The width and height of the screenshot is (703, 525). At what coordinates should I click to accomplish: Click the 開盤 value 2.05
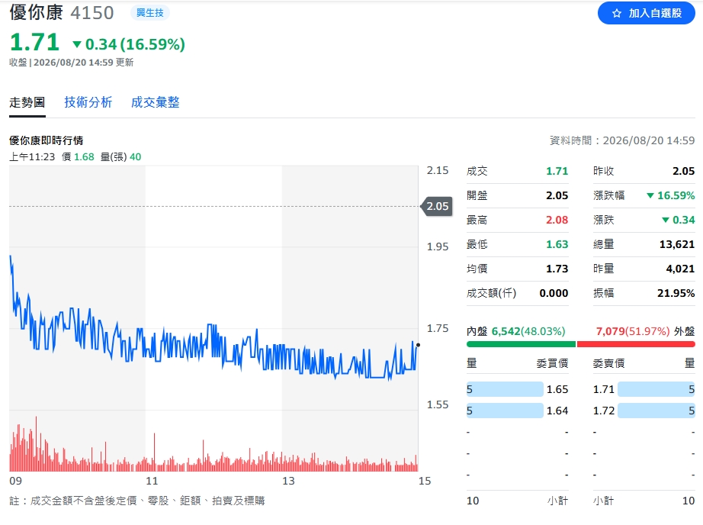point(557,195)
